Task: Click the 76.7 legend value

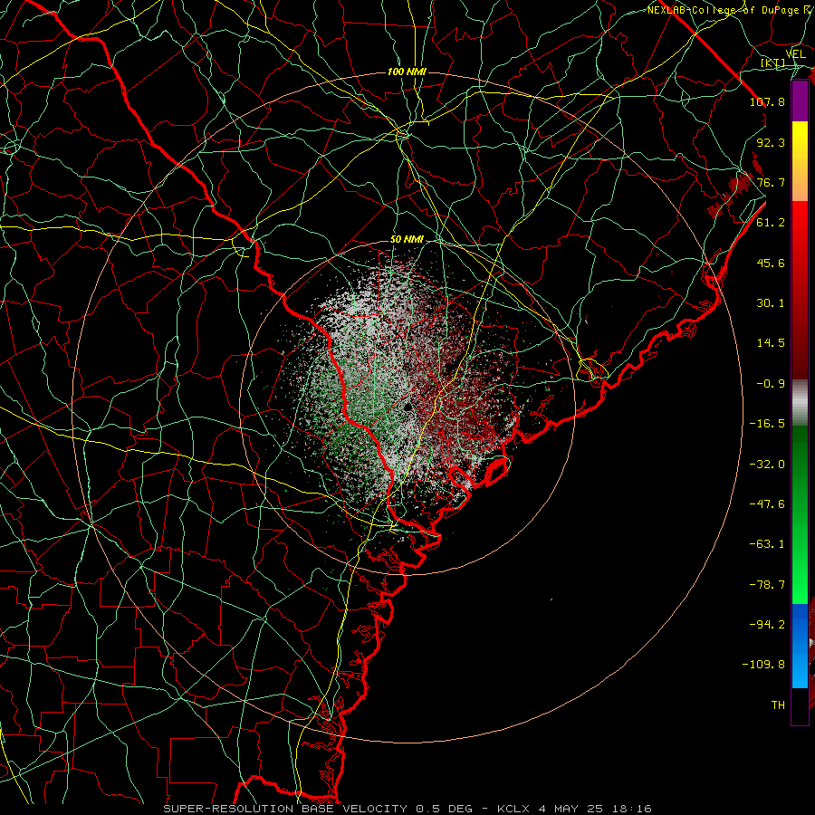Action: coord(771,182)
